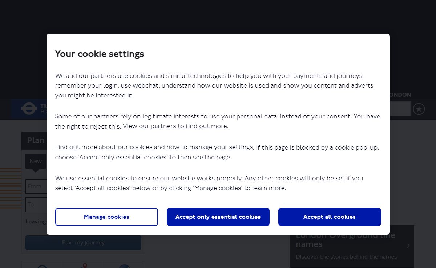Accept only essential cookies
436x268 pixels.
pos(218,217)
